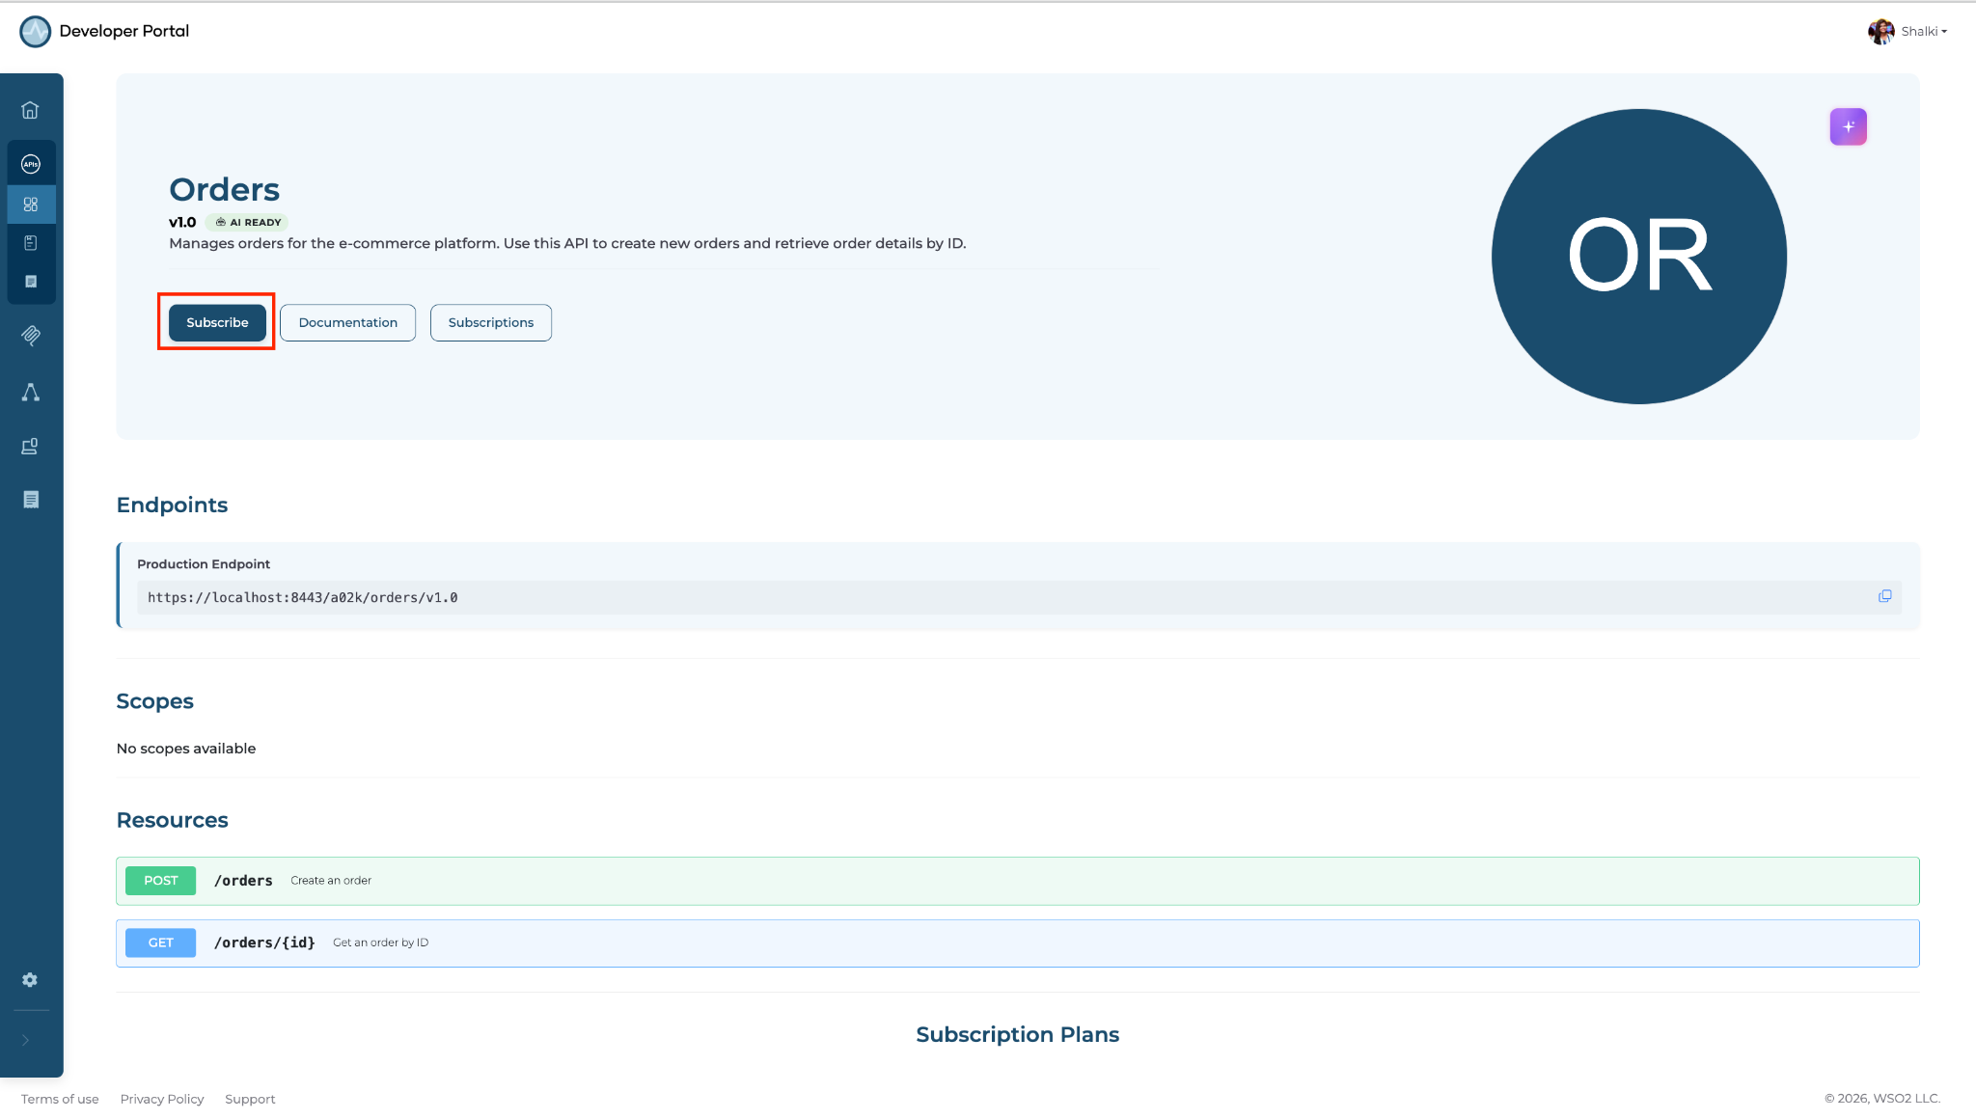
Task: Expand the sidebar with chevron arrow
Action: coord(26,1040)
